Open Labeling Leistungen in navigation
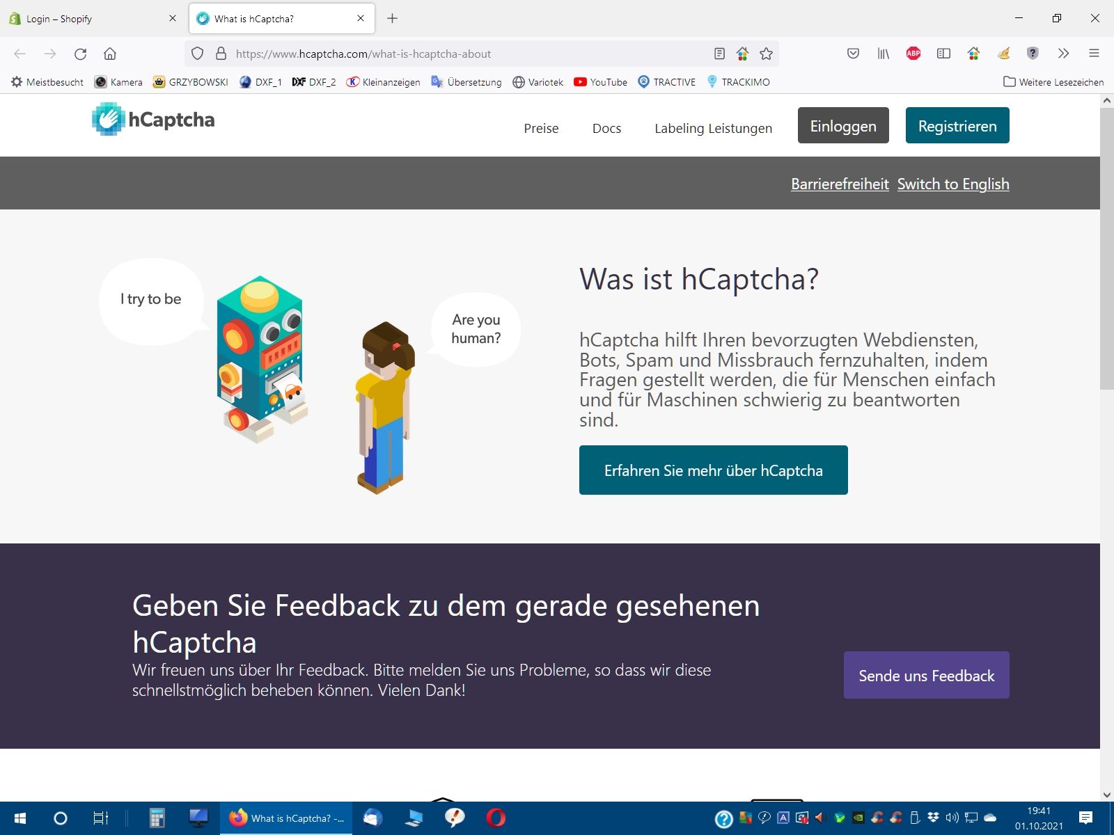The image size is (1114, 835). (x=714, y=128)
